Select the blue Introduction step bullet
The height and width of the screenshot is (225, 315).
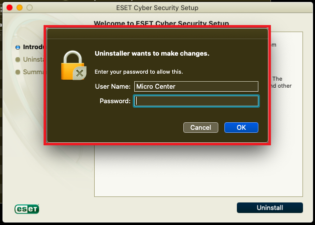click(x=18, y=47)
